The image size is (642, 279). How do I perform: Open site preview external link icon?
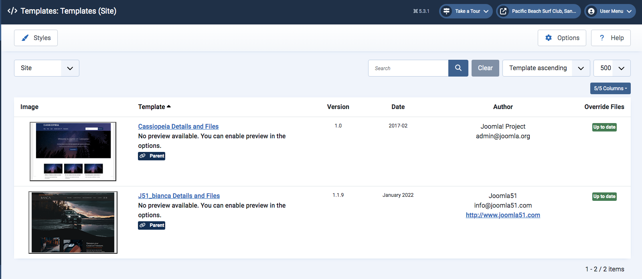(x=503, y=11)
